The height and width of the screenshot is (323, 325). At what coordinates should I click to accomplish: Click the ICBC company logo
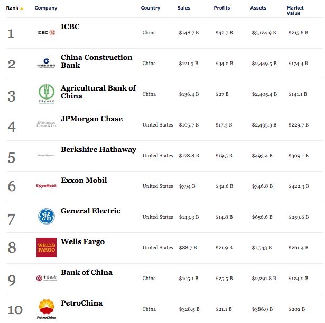click(x=46, y=33)
